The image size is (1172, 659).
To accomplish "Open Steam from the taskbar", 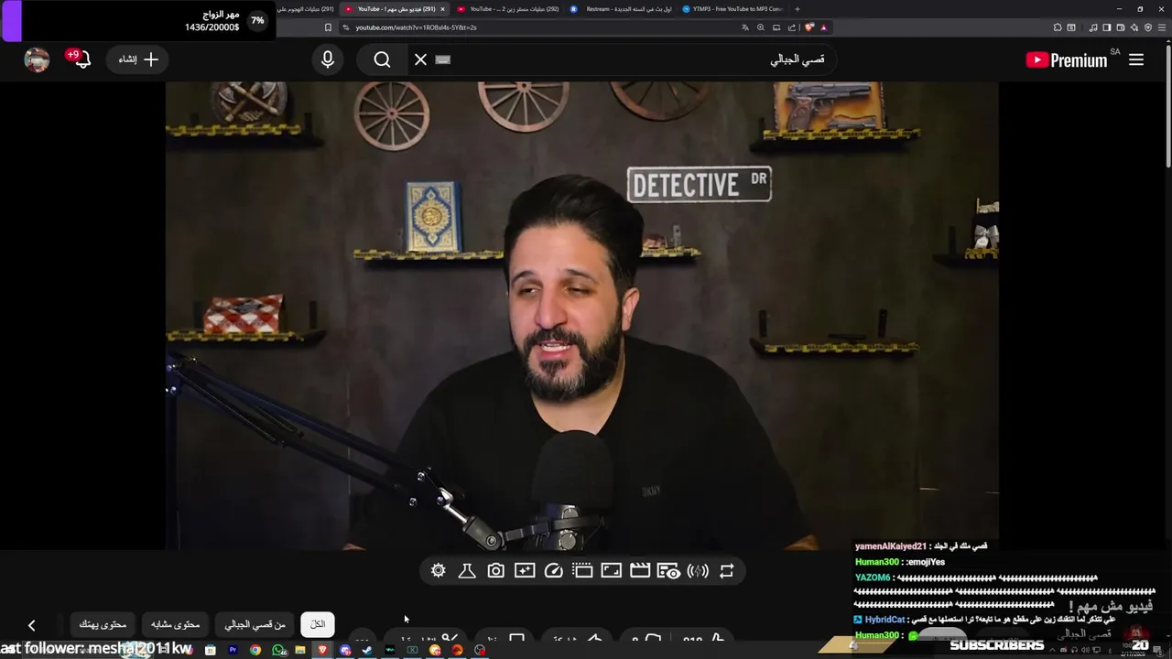I will 367,650.
